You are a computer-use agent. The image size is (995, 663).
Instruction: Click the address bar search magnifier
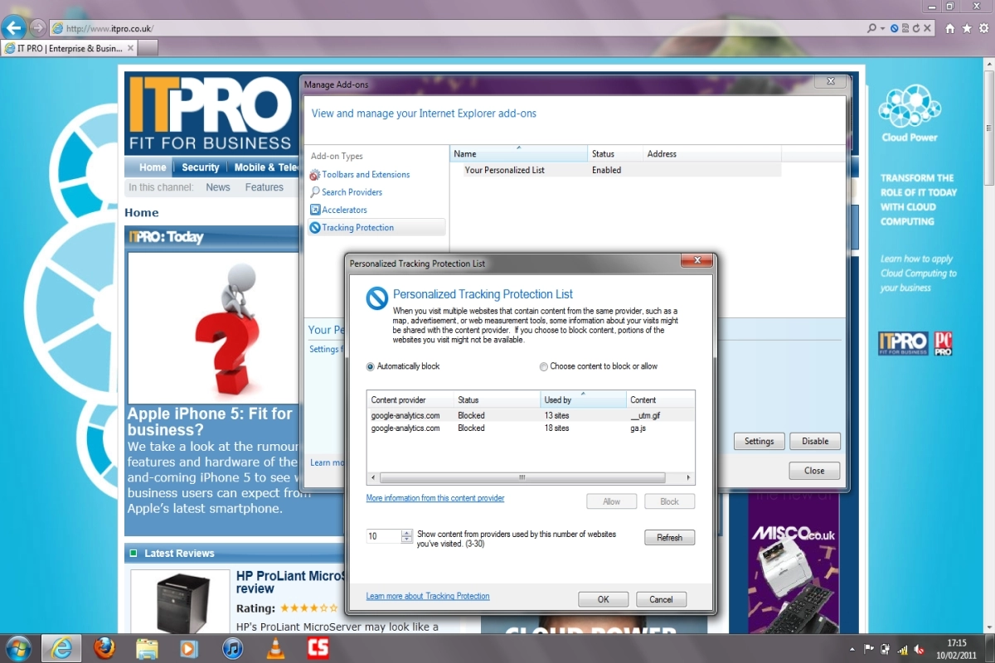(871, 28)
